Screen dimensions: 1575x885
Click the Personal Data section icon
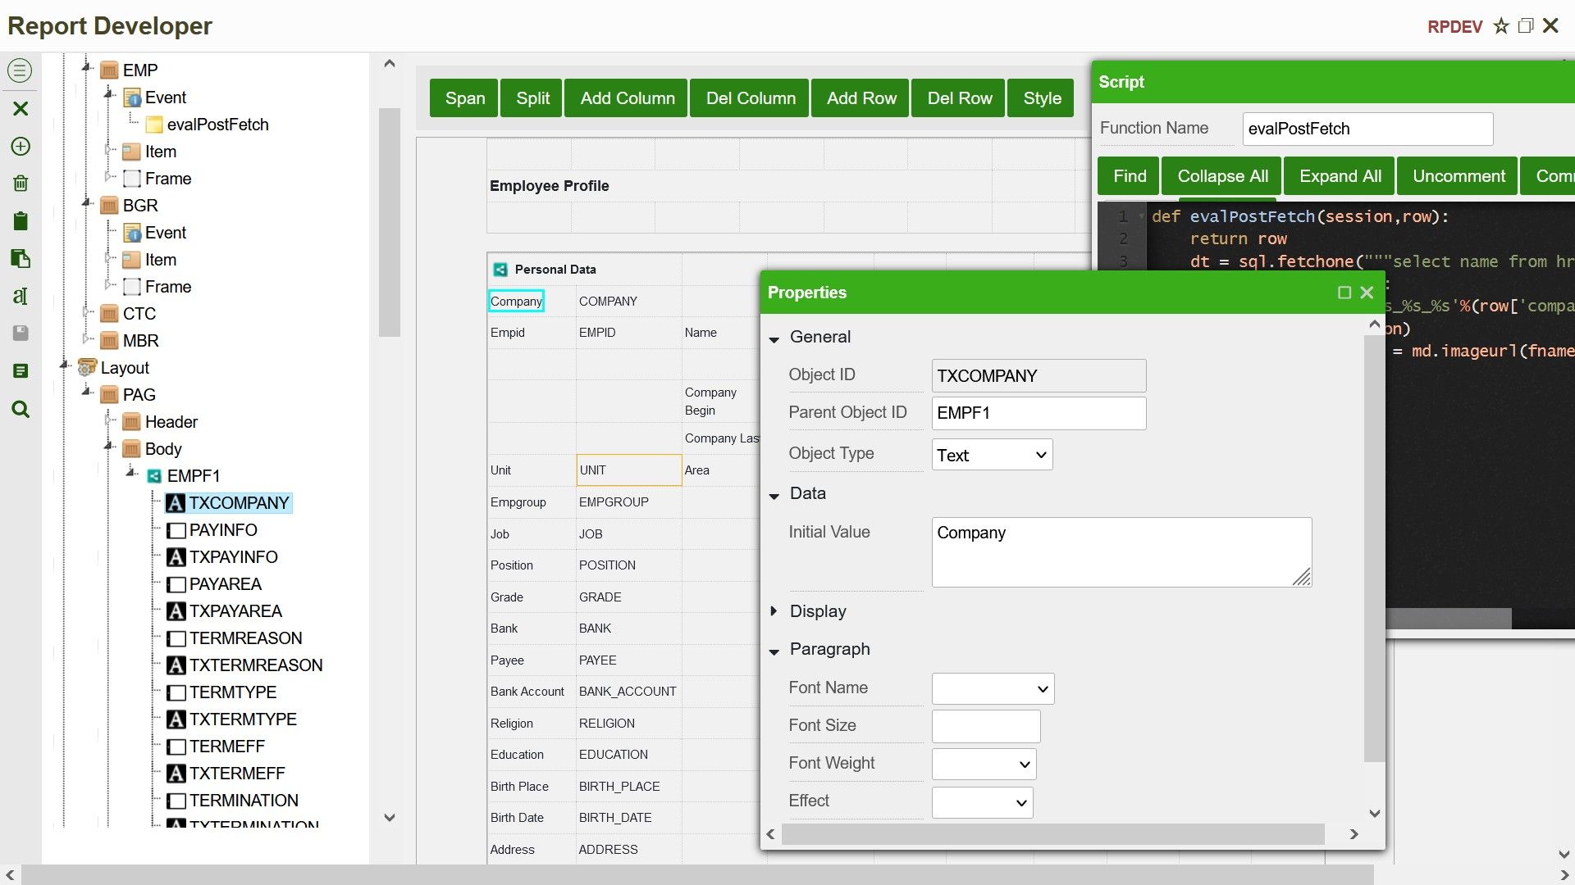(500, 270)
